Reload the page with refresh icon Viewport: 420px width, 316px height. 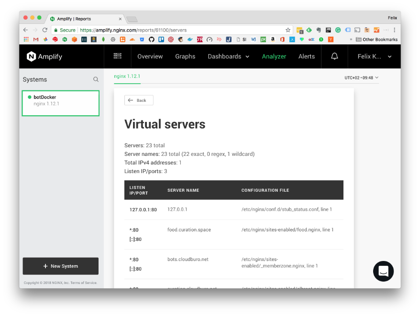coord(45,30)
